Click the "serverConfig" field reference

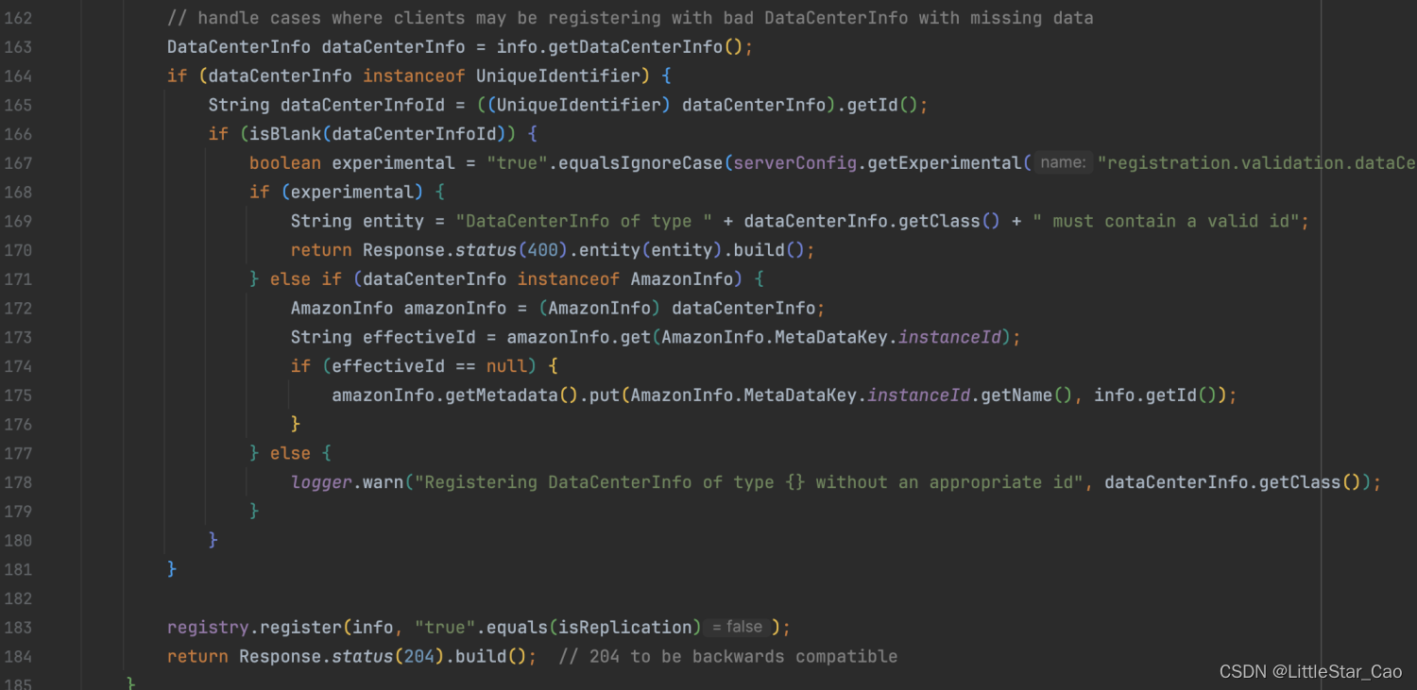click(x=795, y=163)
